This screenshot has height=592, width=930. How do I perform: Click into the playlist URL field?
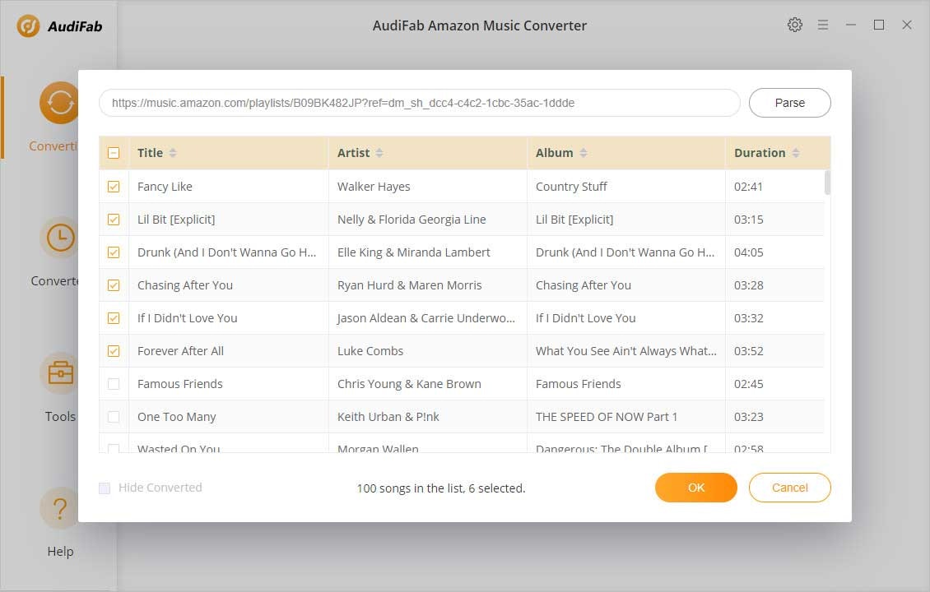point(420,103)
